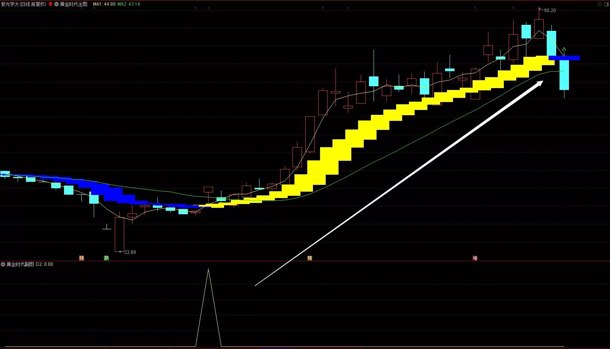Click the red up arrow beside 紫光学大
610x349 pixels.
coord(50,4)
